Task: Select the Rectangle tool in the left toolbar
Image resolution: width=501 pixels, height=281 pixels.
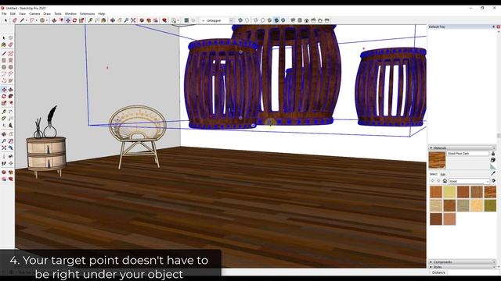Action: point(4,60)
